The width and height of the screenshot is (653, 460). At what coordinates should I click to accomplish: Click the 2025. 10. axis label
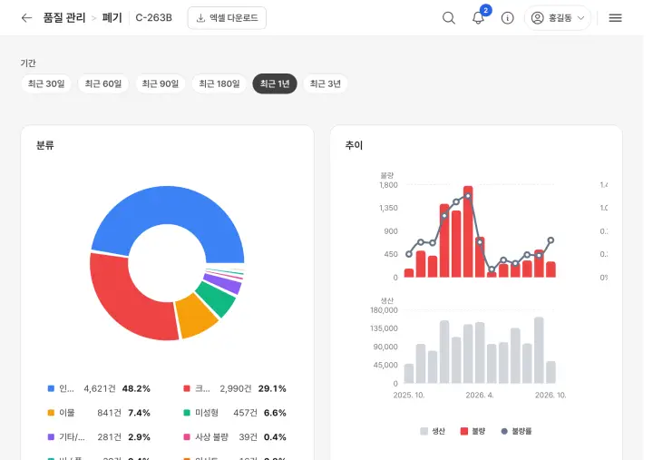click(409, 395)
